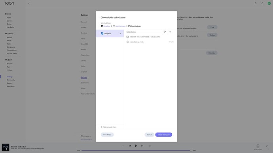
Task: Click Select this folder button
Action: [x=164, y=134]
